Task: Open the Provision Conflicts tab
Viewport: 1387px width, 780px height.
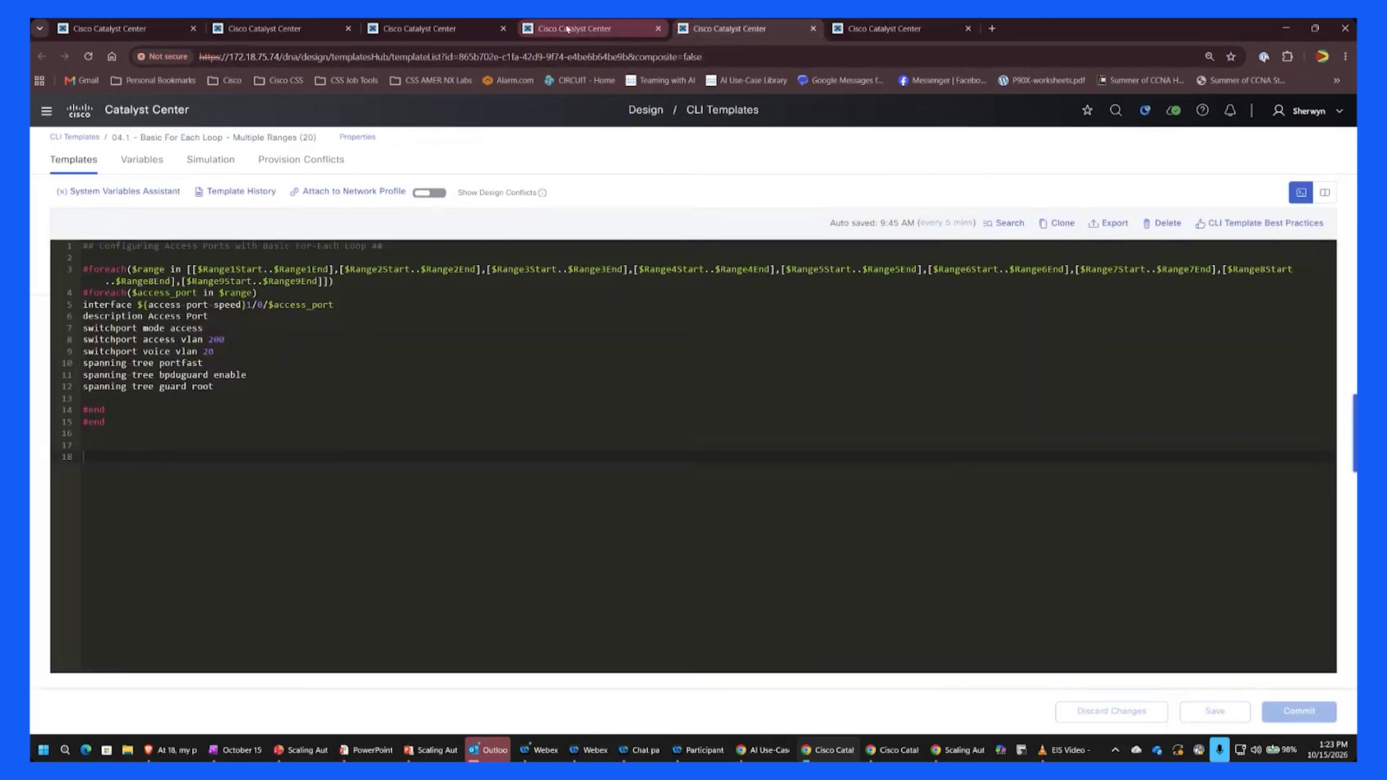Action: (x=301, y=160)
